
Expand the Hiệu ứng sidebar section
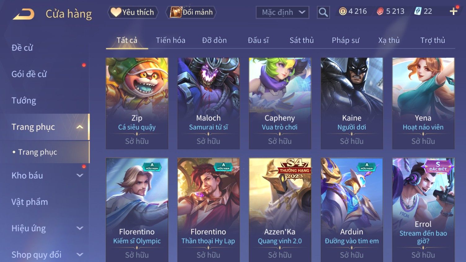click(x=80, y=228)
